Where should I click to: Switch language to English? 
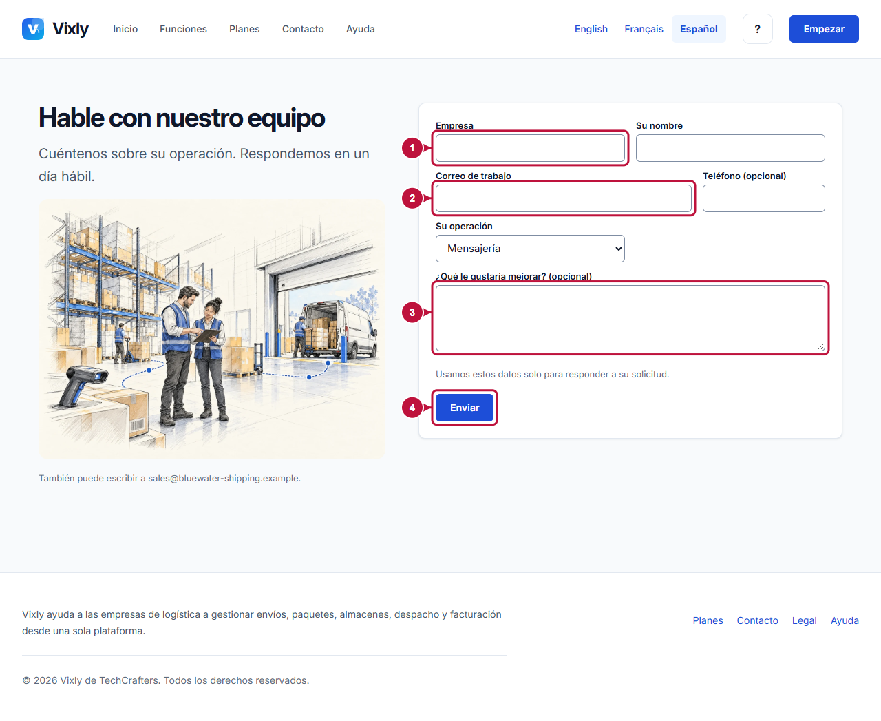(x=591, y=29)
